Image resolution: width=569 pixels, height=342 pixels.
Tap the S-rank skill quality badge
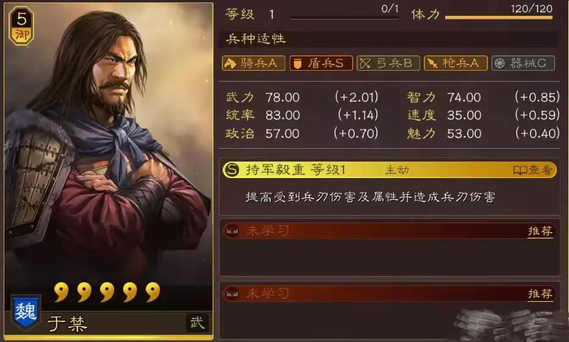[232, 169]
